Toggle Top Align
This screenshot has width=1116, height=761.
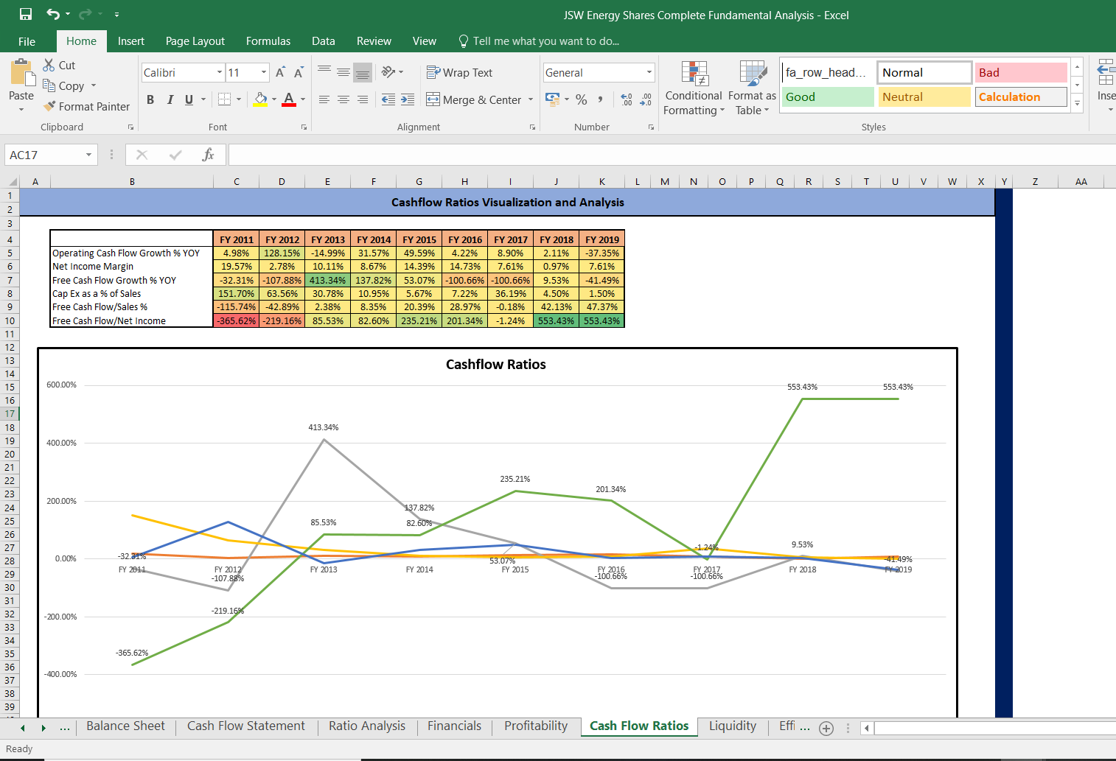tap(324, 71)
